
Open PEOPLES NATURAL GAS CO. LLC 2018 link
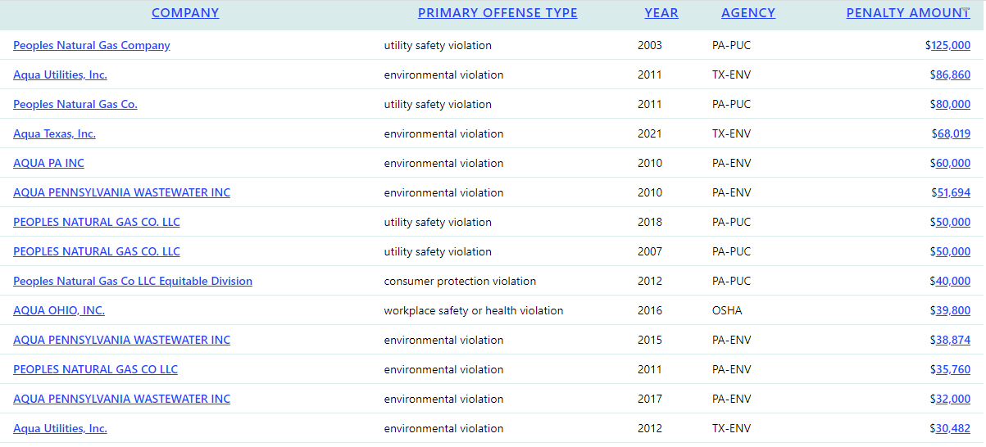click(x=97, y=222)
